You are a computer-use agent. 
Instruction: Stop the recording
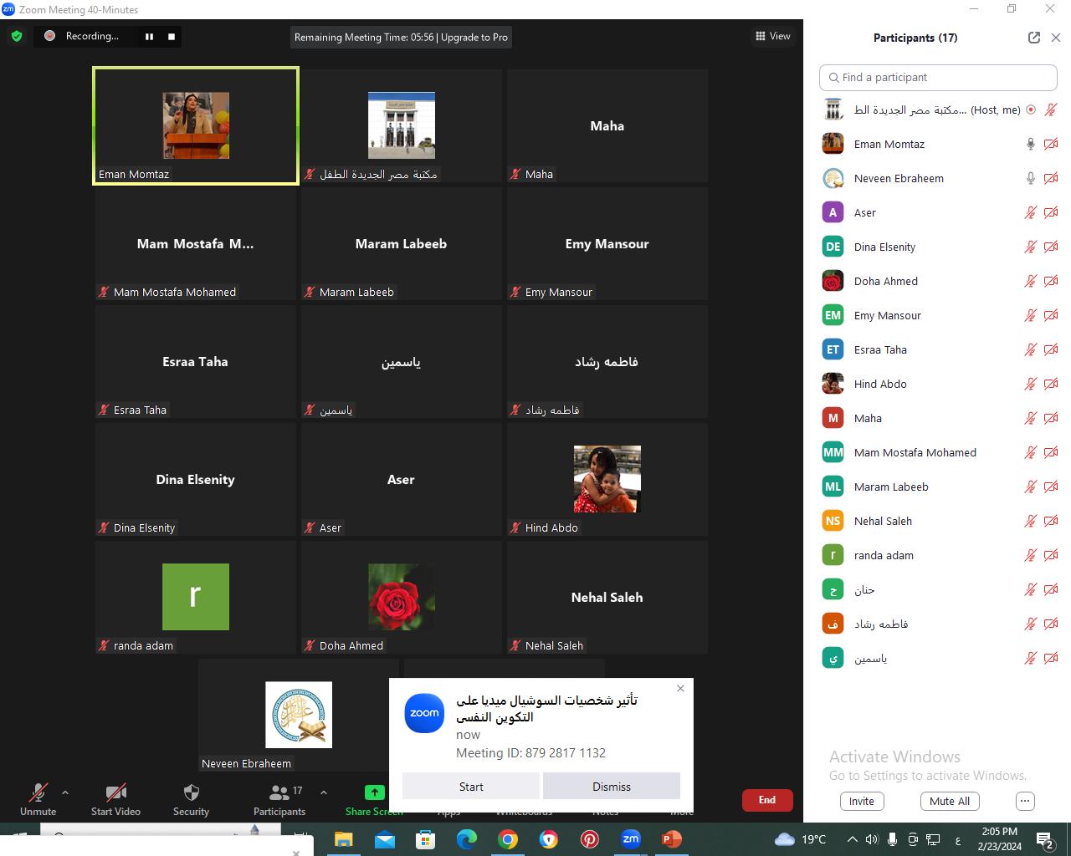[172, 37]
